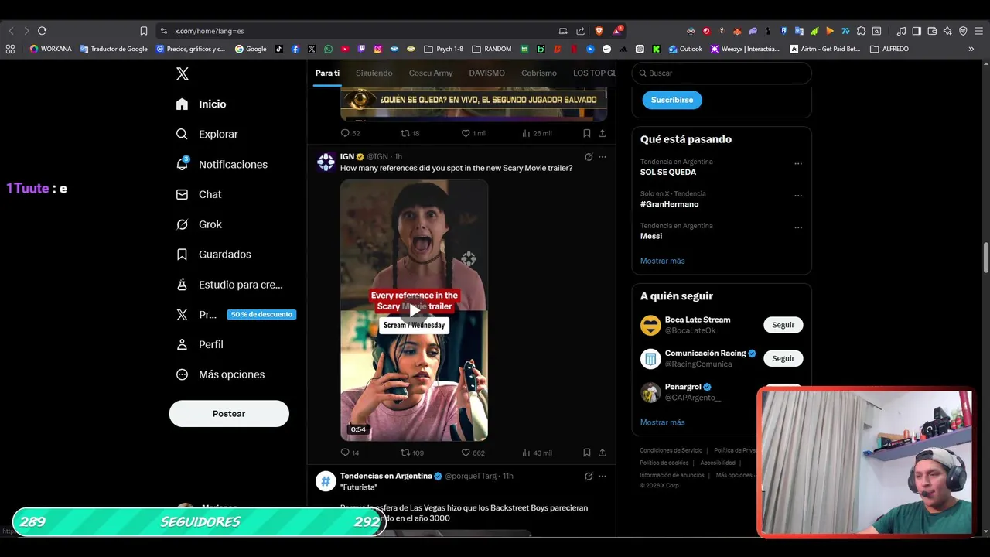Click the IGN profile avatar
The image size is (990, 557).
326,162
